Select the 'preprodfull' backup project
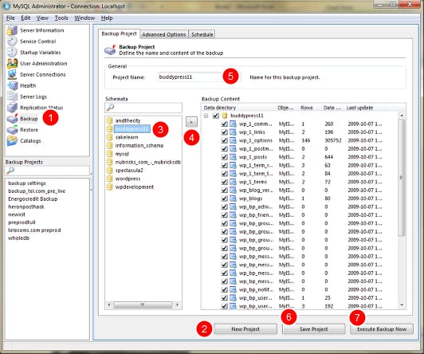The width and height of the screenshot is (424, 354). [22, 222]
